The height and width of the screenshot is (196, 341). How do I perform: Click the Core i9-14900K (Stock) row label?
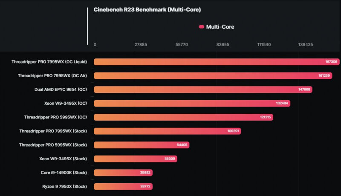pyautogui.click(x=64, y=173)
